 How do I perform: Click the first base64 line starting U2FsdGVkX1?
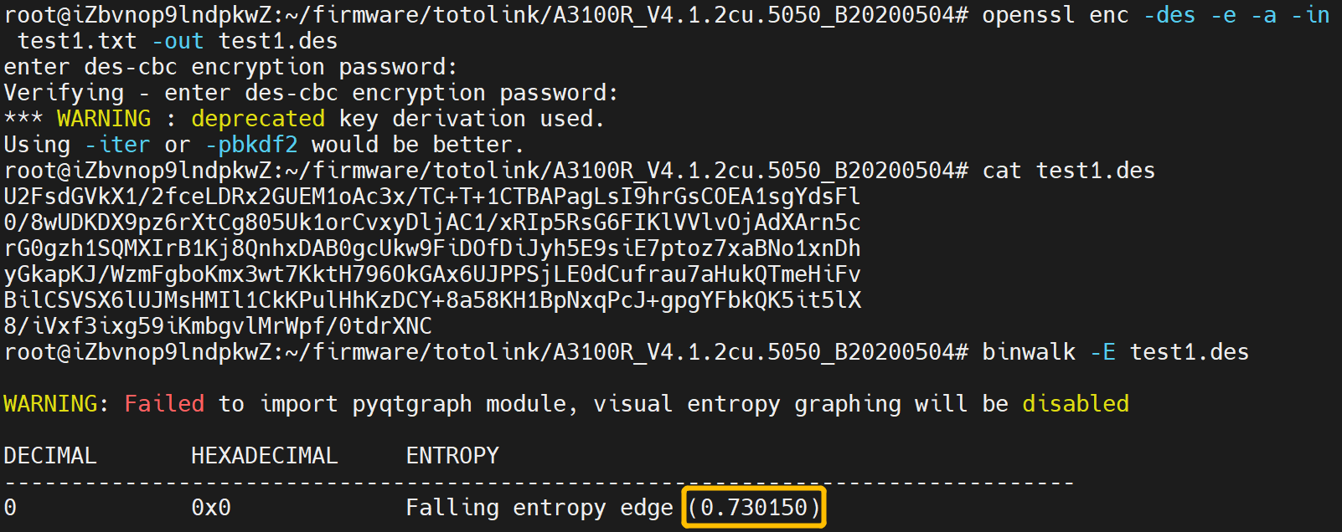432,197
